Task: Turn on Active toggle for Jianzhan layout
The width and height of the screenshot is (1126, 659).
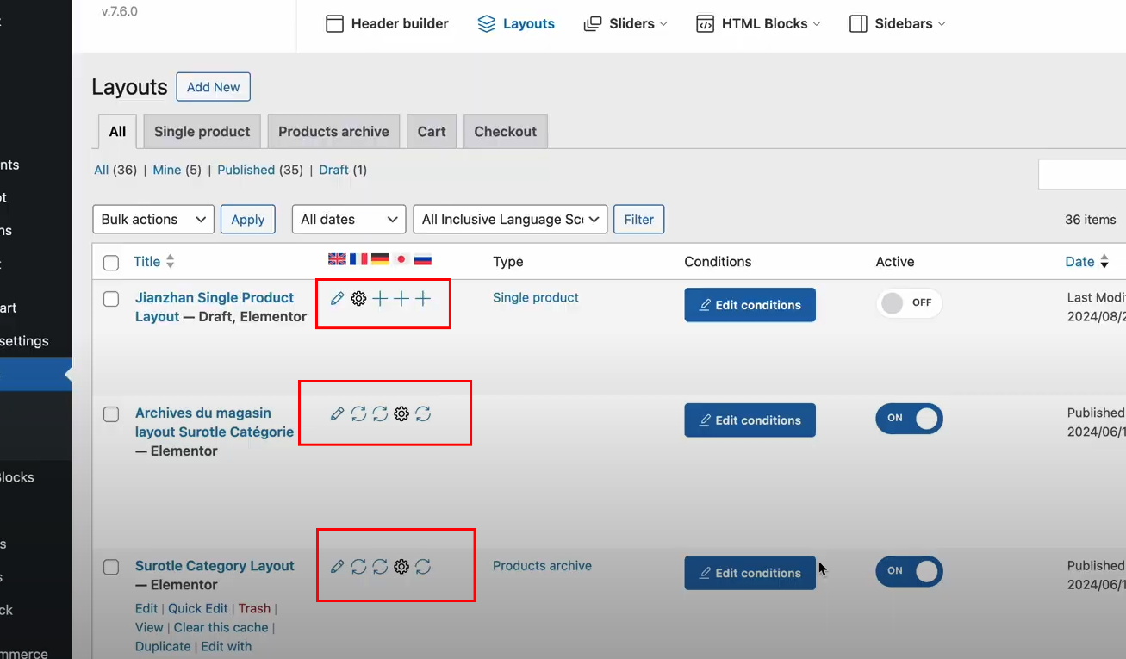Action: pos(909,303)
